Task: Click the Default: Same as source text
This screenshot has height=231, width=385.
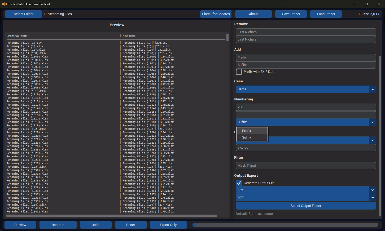Action: pos(254,214)
